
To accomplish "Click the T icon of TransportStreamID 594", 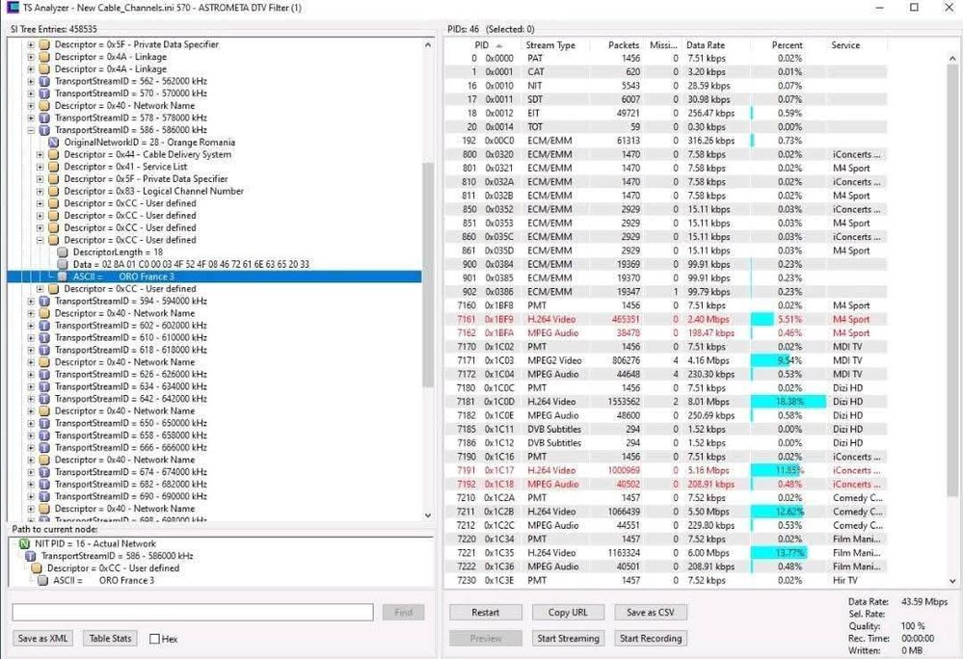I will click(x=44, y=302).
